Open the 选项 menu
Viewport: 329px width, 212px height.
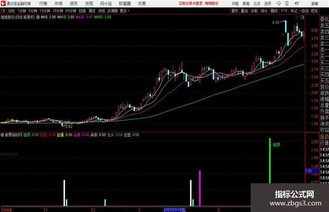coord(267,3)
